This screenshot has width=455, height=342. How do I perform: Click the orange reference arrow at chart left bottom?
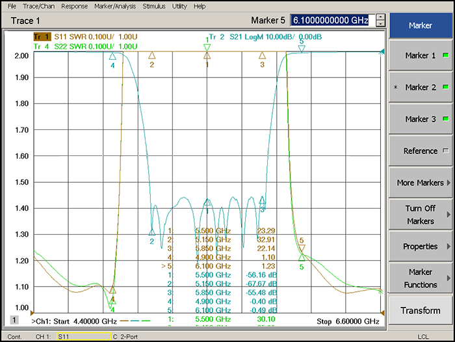click(x=32, y=313)
